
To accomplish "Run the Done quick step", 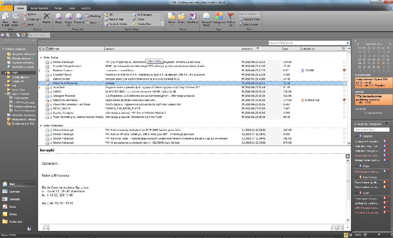I will pyautogui.click(x=138, y=19).
